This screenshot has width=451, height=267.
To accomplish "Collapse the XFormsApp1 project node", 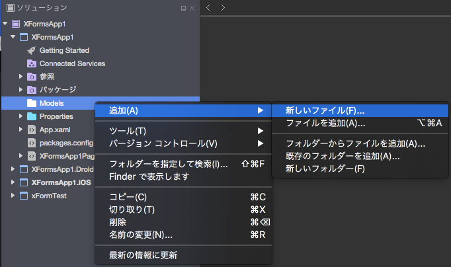I will click(x=13, y=37).
